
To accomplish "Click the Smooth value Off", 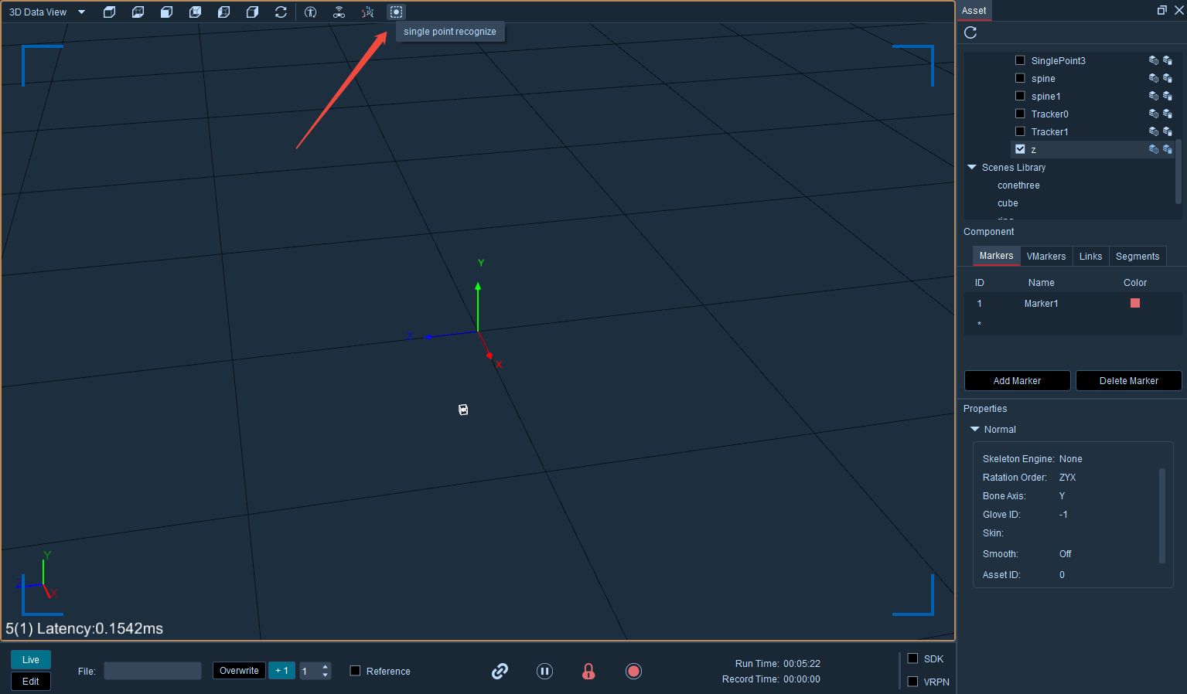I will pyautogui.click(x=1065, y=554).
